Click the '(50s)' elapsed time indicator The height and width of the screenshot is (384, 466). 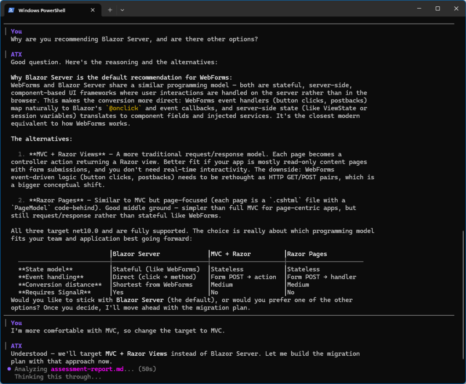[147, 369]
